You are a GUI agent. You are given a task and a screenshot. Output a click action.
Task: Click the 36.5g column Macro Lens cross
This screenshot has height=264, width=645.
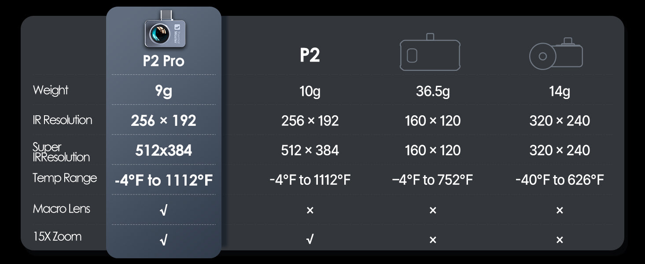coord(433,210)
